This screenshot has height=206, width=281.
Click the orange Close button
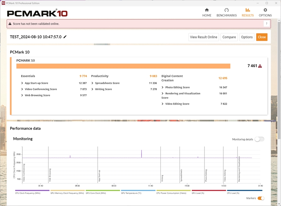tap(262, 37)
